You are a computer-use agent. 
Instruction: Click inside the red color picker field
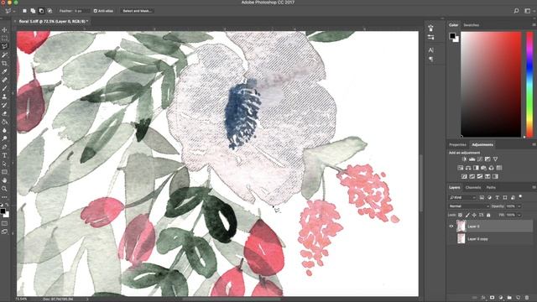point(491,84)
